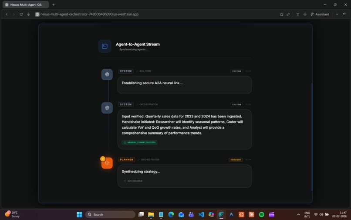Open the Windows Start menu
Screen dimensions: 351x220
79,215
